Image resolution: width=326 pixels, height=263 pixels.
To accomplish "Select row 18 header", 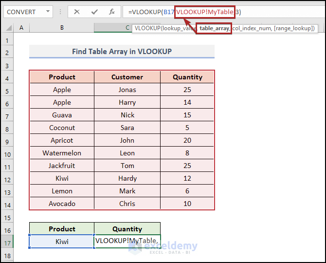I will [x=7, y=256].
